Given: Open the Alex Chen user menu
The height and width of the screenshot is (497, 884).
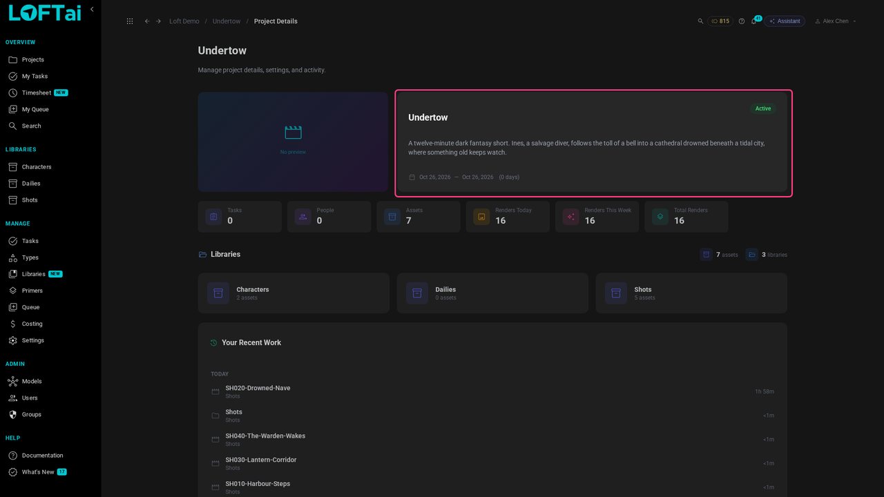Looking at the screenshot, I should 836,21.
